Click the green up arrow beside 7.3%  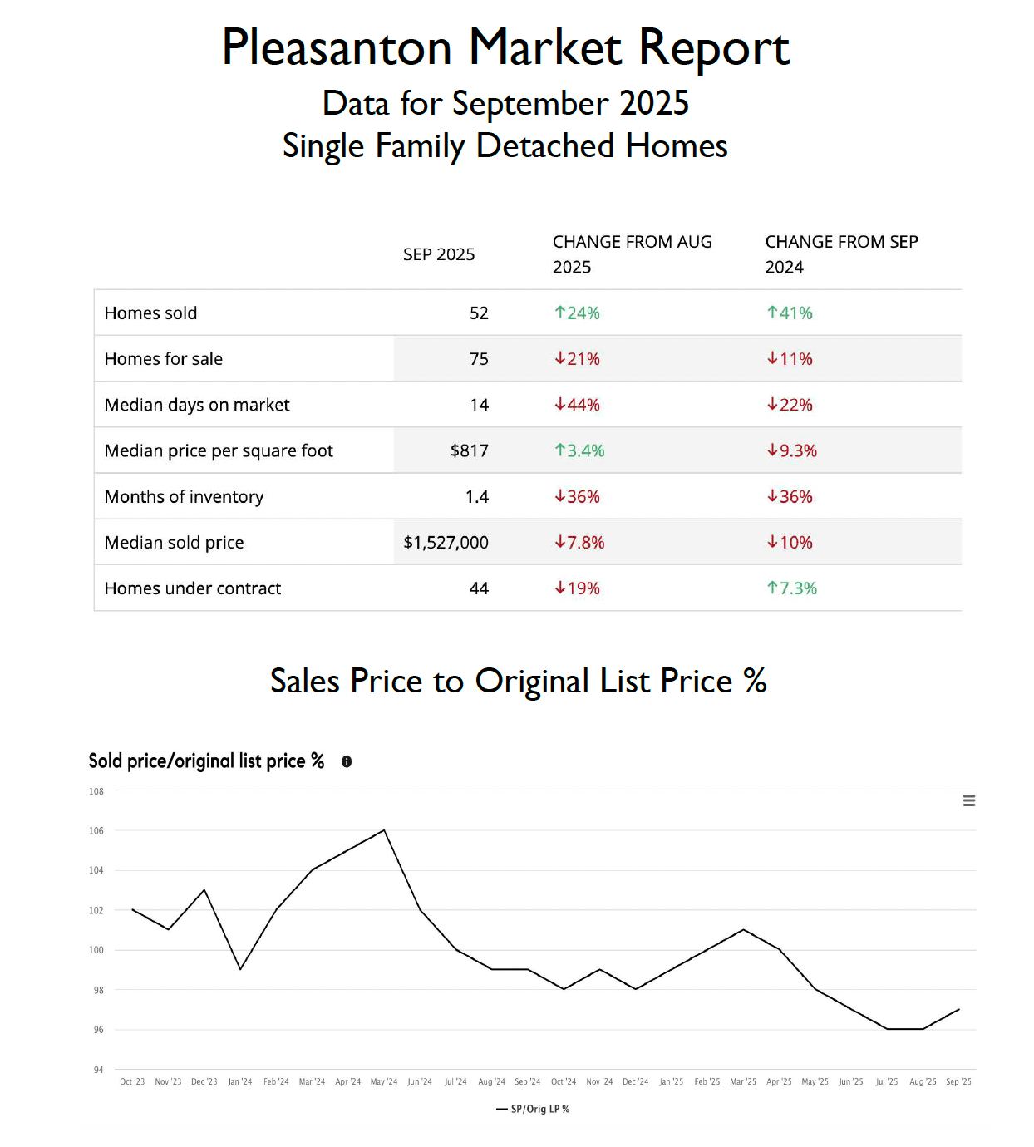tap(772, 588)
